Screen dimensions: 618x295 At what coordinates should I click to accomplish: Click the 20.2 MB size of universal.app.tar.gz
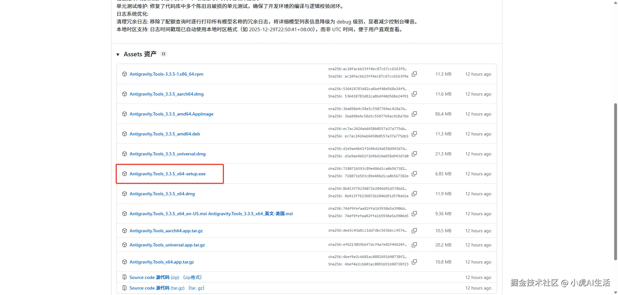click(x=443, y=245)
